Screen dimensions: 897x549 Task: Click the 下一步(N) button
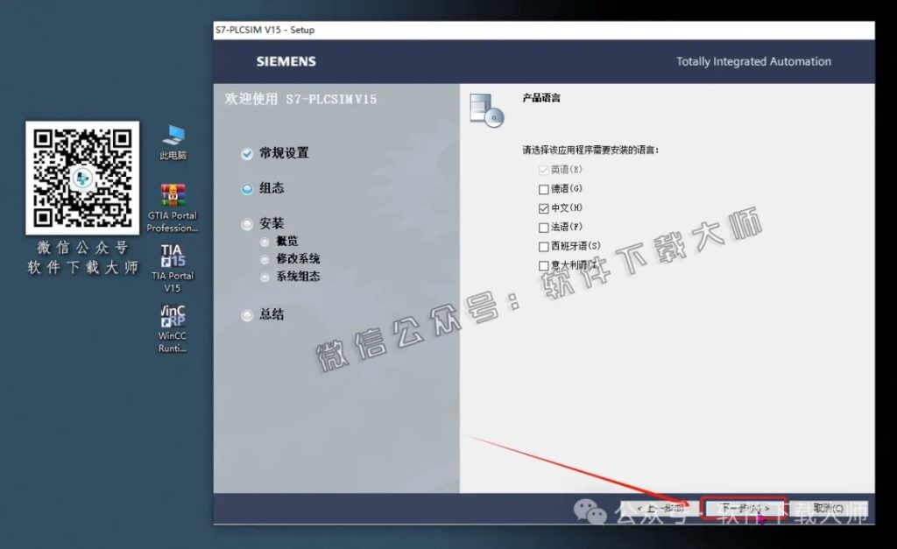(x=744, y=506)
